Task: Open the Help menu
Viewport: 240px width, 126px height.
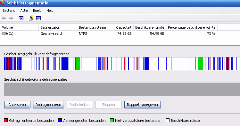Action: tap(50, 11)
